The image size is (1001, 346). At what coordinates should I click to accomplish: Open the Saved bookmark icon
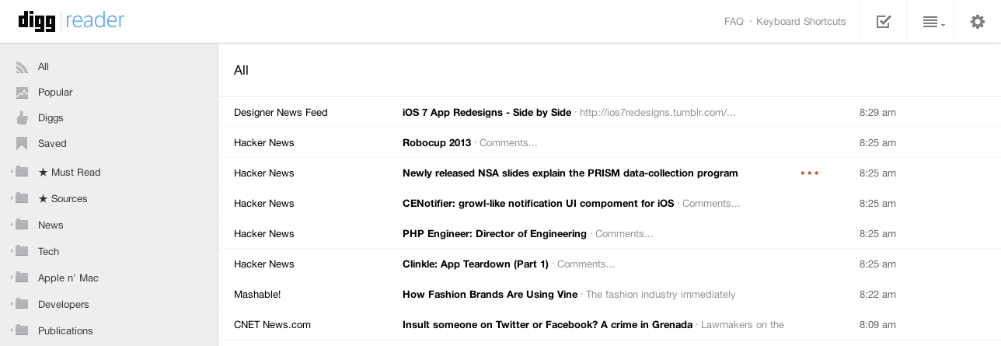pyautogui.click(x=22, y=144)
